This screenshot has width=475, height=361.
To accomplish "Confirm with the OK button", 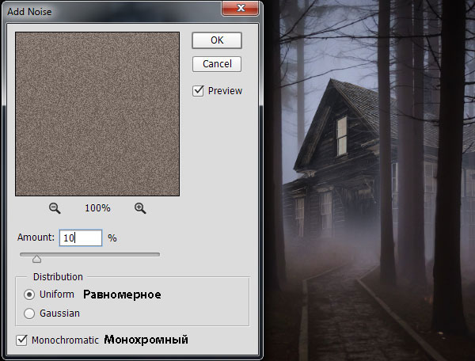I will point(217,40).
